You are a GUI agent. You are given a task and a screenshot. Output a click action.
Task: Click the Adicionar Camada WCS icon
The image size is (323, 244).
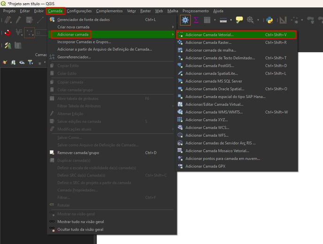click(x=180, y=127)
